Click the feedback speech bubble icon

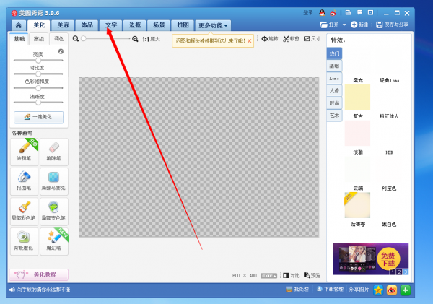359,13
